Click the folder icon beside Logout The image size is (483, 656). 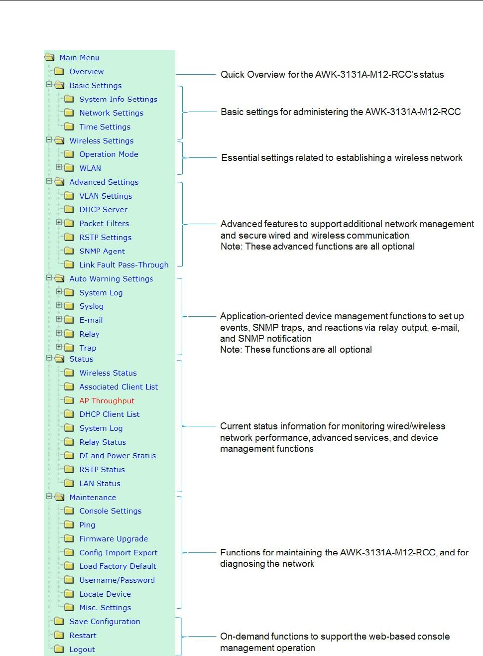click(59, 649)
